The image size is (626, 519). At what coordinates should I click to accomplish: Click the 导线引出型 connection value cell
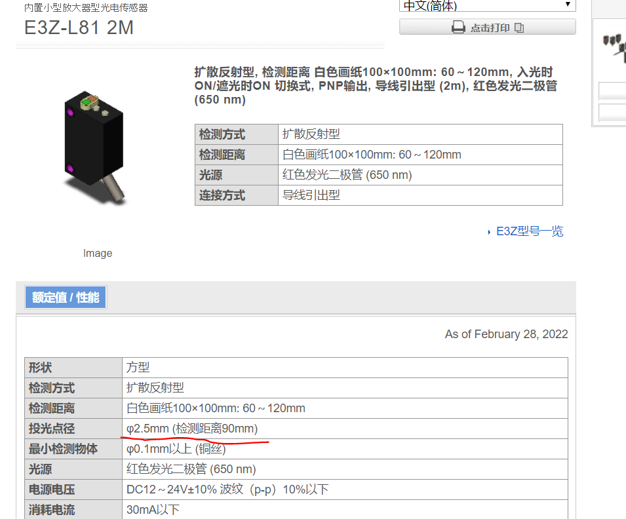311,195
